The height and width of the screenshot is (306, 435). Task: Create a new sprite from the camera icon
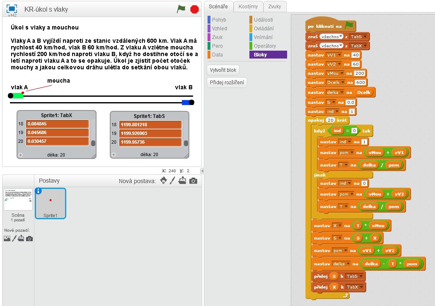[x=193, y=181]
